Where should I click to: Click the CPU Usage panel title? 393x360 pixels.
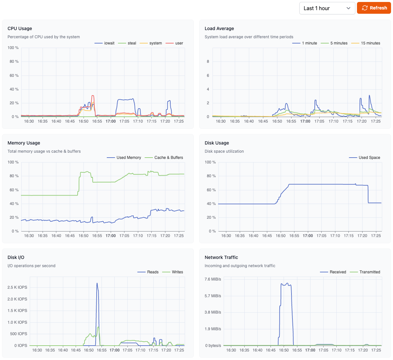point(20,28)
